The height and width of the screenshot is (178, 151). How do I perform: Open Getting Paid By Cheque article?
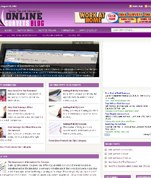click(x=75, y=124)
